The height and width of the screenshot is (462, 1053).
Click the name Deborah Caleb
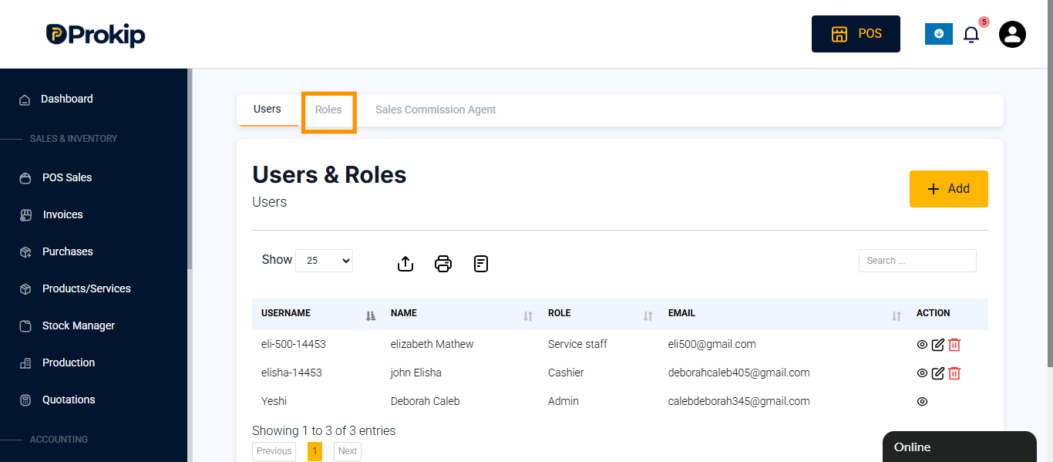point(425,401)
